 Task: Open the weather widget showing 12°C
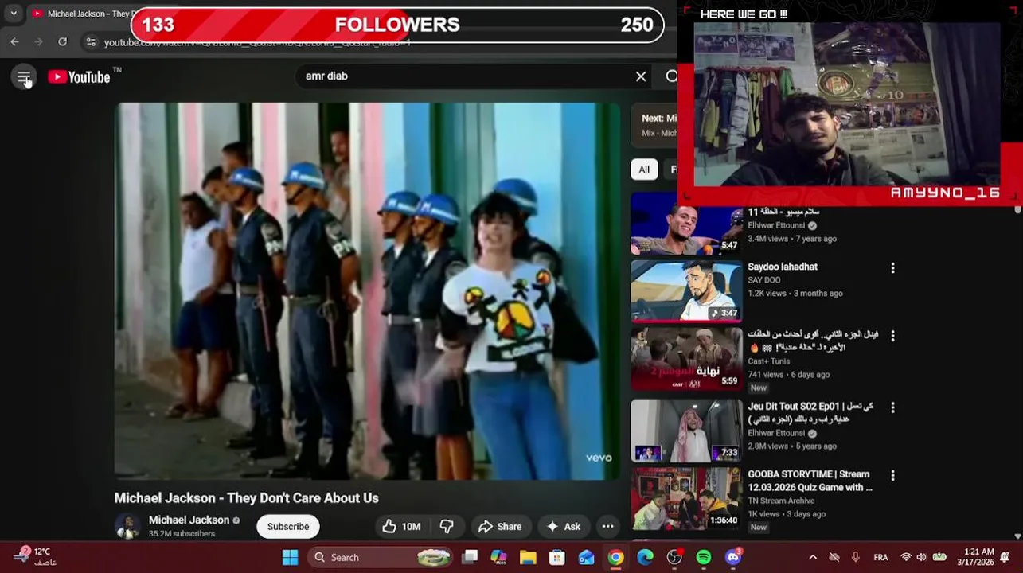click(x=33, y=556)
